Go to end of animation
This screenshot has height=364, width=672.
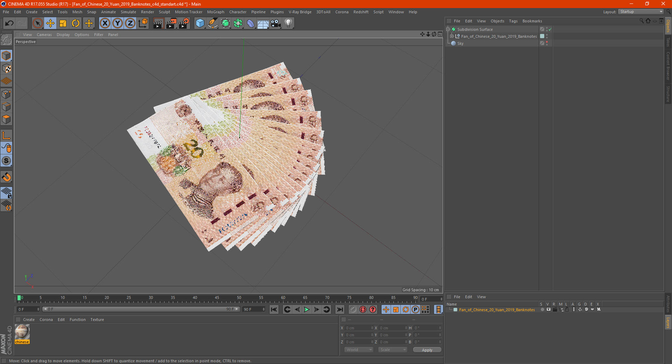[339, 309]
